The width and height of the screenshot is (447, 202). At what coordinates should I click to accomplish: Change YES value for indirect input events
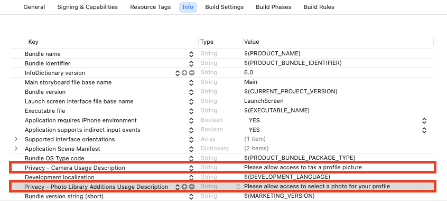(424, 130)
